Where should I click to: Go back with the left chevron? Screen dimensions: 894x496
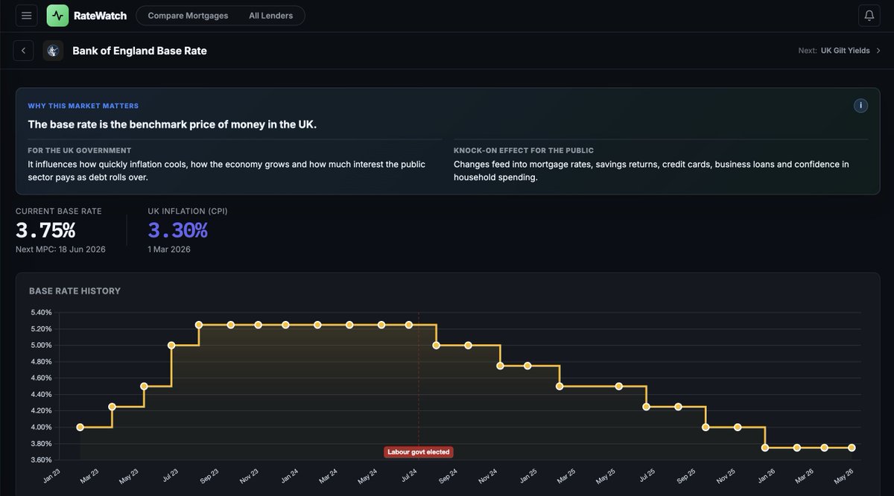pos(23,51)
